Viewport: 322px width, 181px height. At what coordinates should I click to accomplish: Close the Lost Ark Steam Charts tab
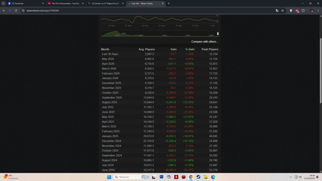[162, 3]
